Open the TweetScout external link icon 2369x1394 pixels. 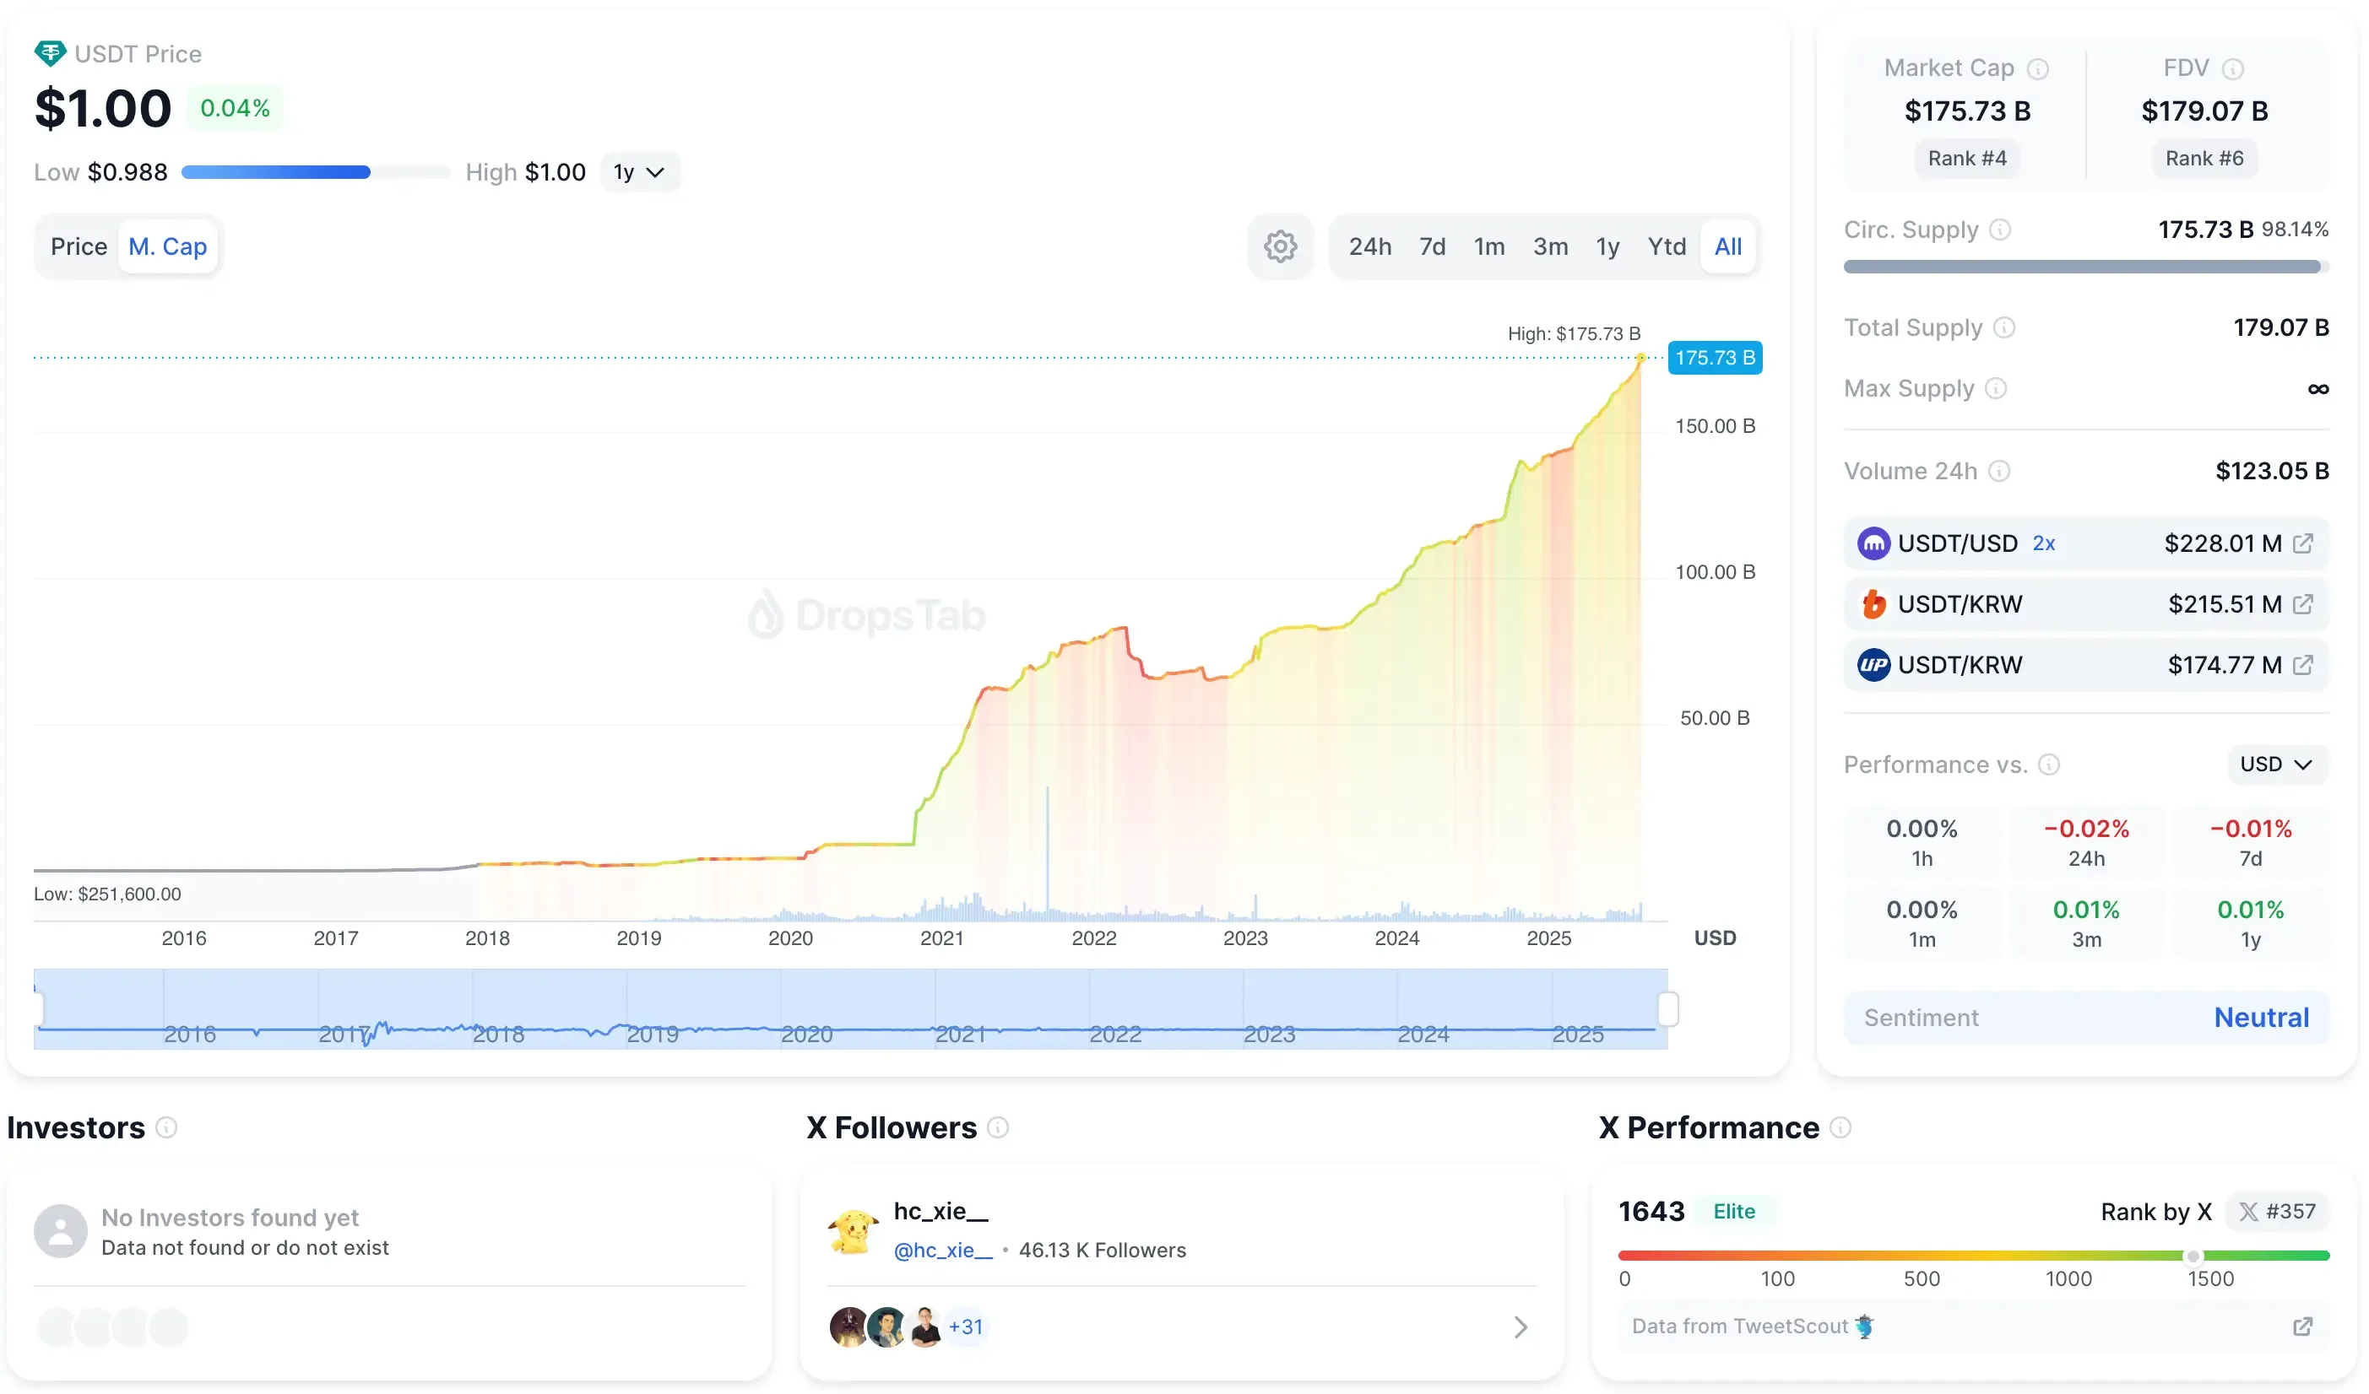coord(2304,1326)
